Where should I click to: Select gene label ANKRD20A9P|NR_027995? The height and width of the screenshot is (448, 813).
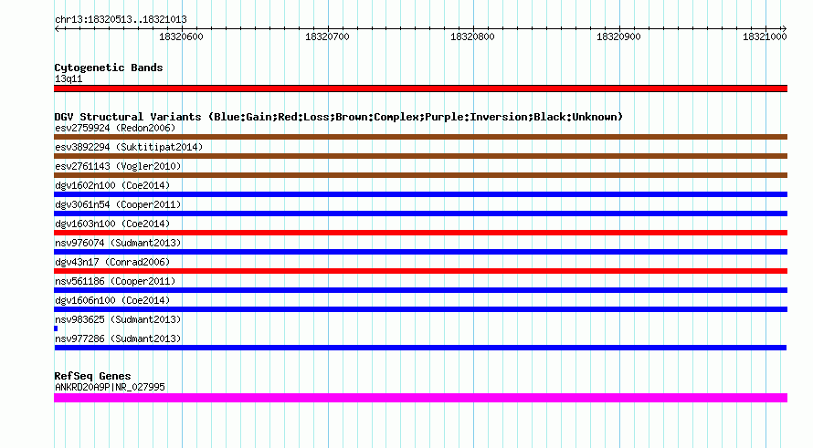tap(110, 387)
